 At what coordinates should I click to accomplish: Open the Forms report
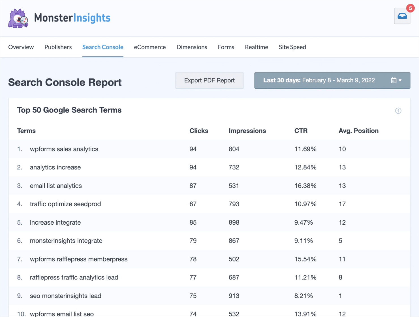[x=226, y=47]
